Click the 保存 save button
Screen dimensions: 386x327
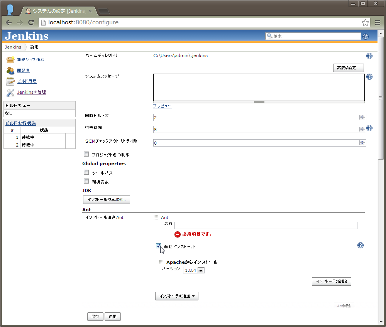pos(95,317)
